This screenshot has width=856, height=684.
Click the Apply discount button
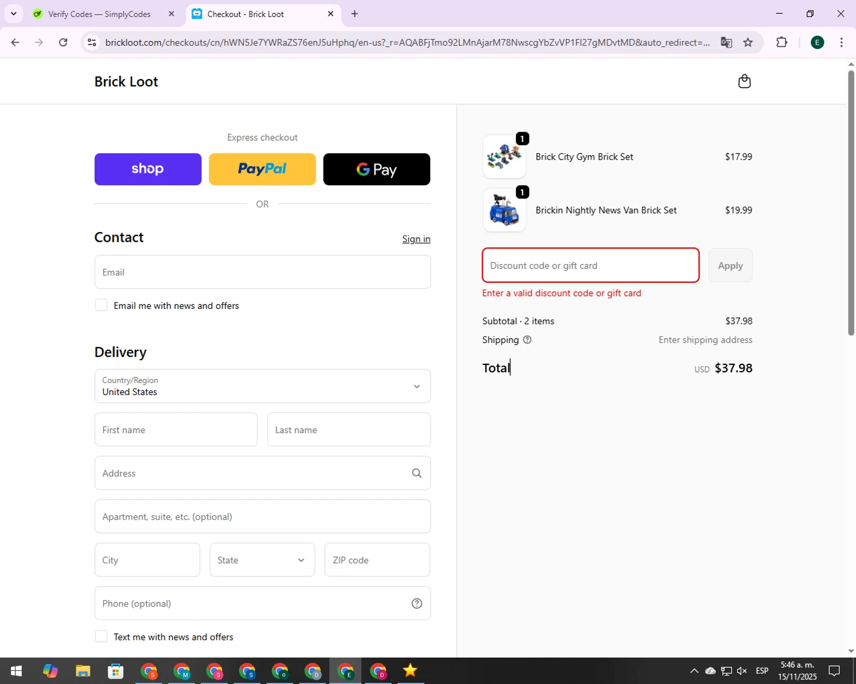[730, 265]
